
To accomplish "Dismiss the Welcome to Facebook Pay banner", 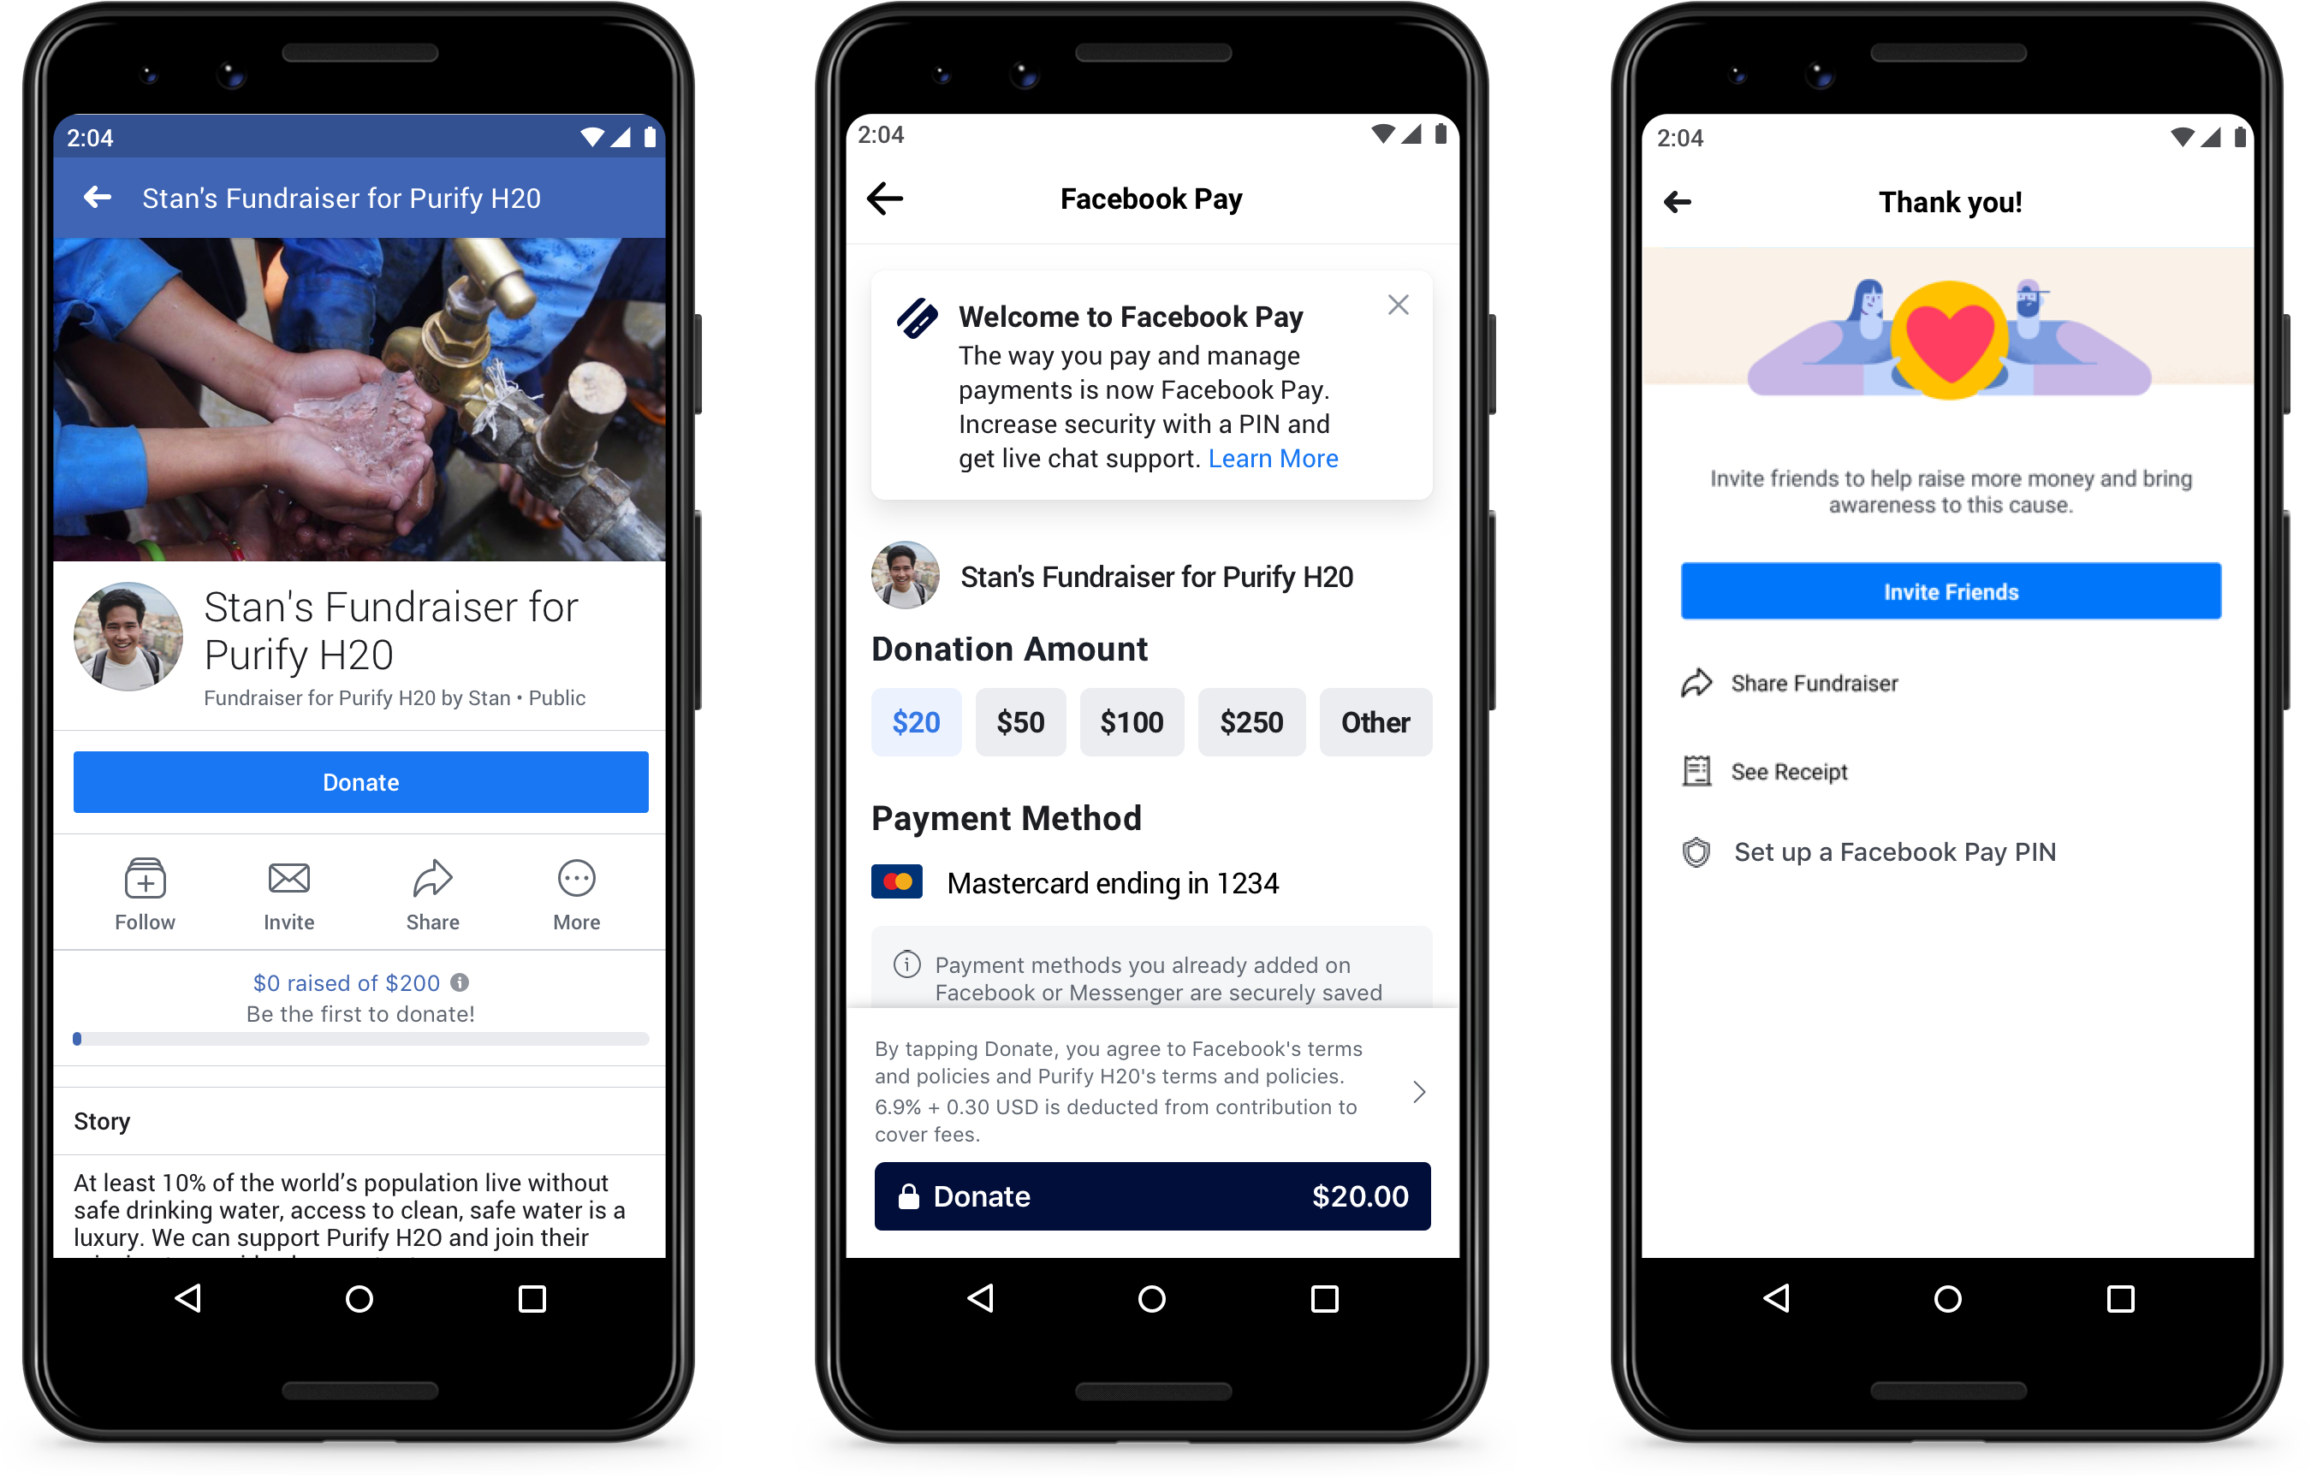I will (x=1398, y=305).
